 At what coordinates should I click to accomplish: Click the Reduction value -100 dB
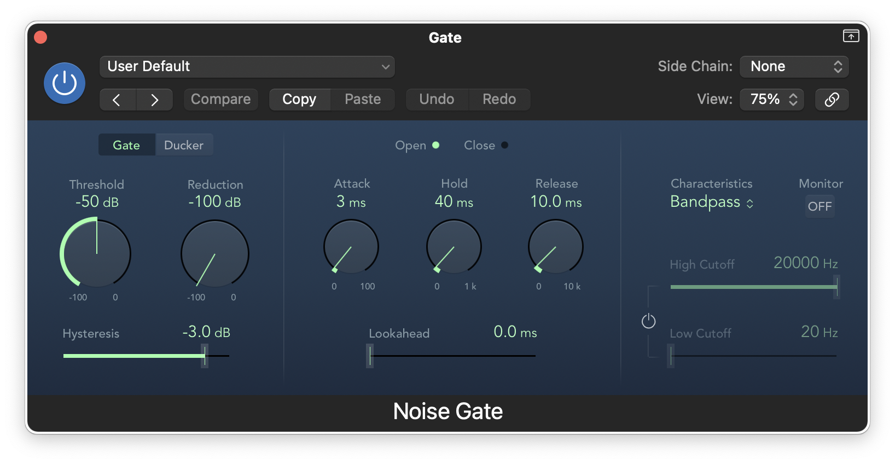pos(214,202)
